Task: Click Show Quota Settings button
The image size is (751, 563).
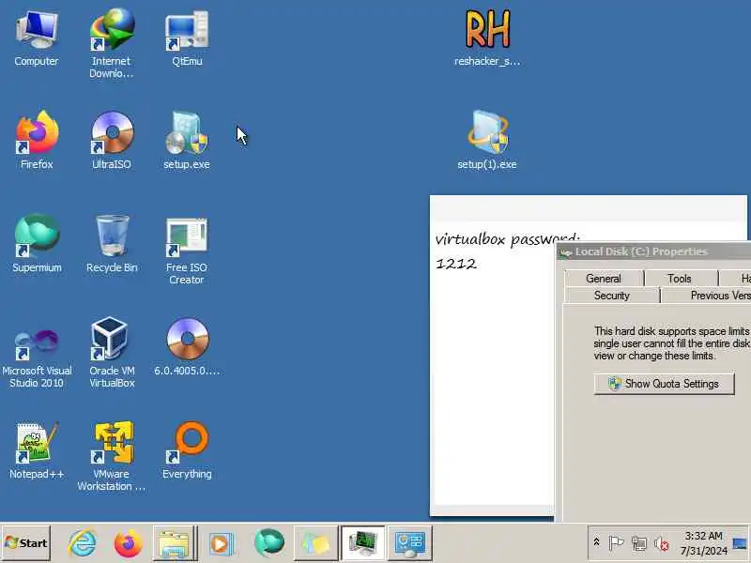Action: 664,384
